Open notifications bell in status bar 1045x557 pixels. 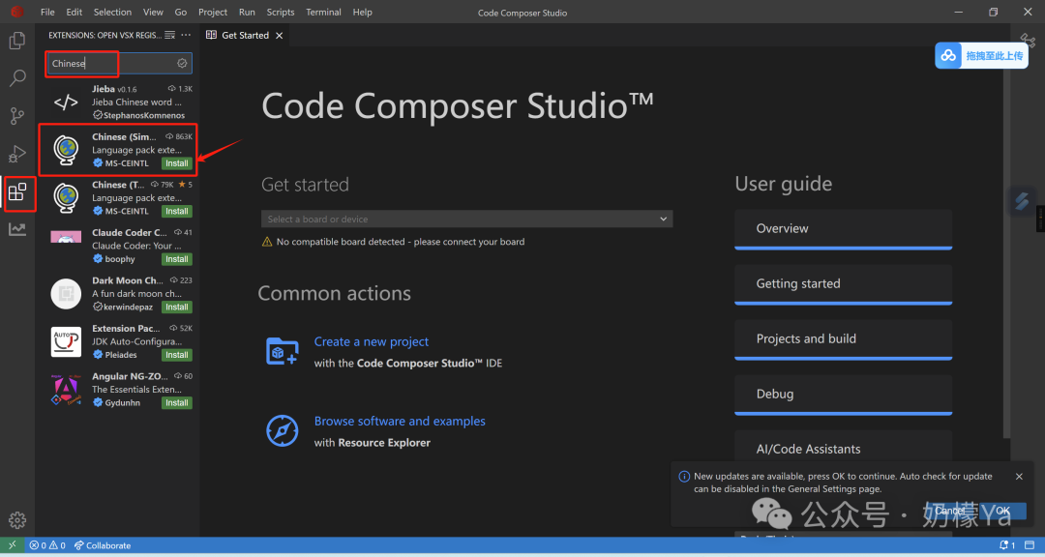(x=1007, y=545)
